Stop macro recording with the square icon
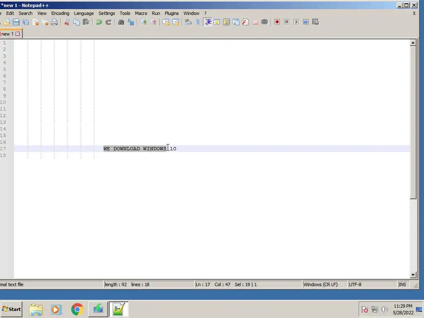The image size is (424, 318). pos(287,22)
